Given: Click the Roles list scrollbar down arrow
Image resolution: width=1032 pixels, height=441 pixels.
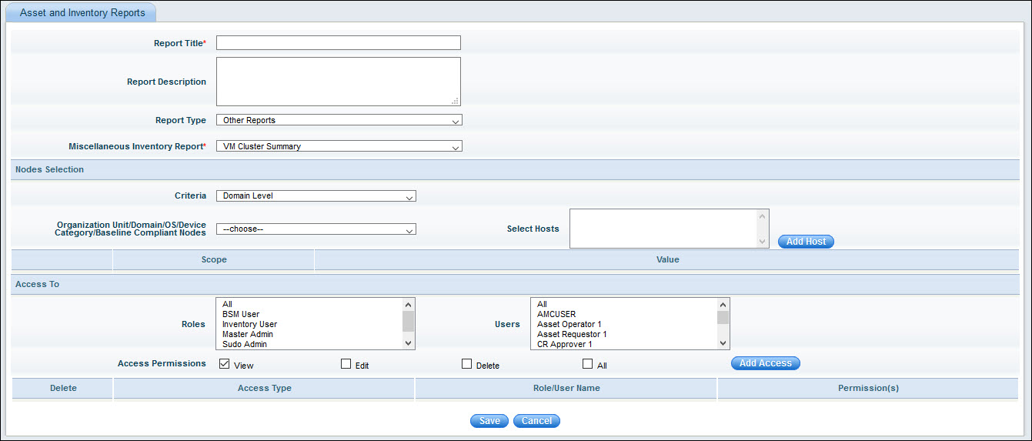Looking at the screenshot, I should pos(409,343).
